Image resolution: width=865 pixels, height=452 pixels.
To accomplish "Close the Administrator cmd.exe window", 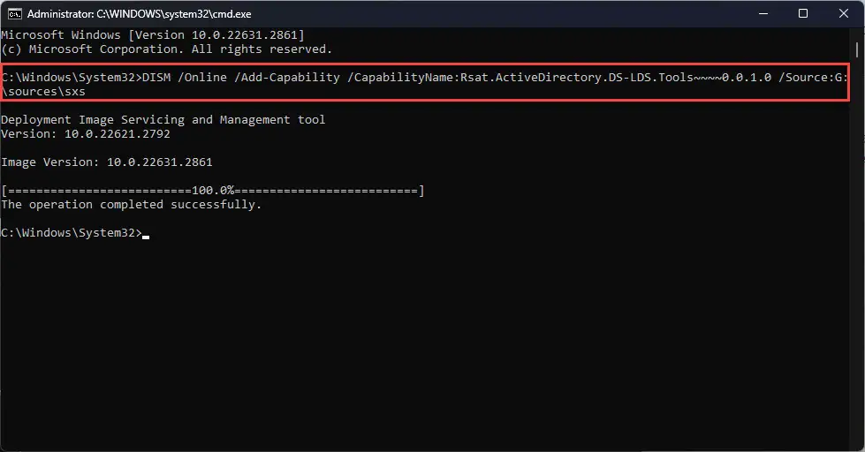I will coord(844,13).
